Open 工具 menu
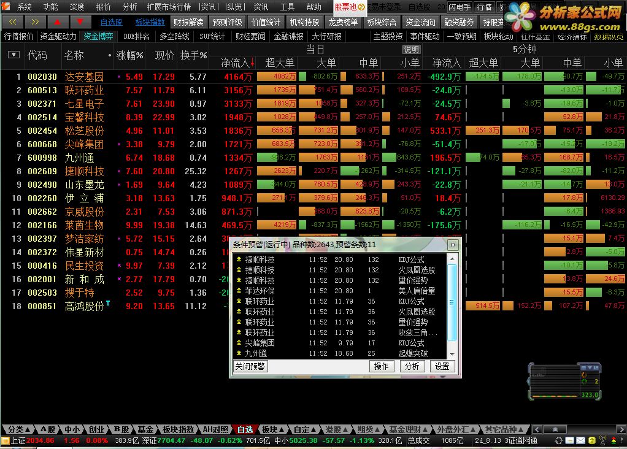Screen dimensions: 627x449 click(x=287, y=7)
